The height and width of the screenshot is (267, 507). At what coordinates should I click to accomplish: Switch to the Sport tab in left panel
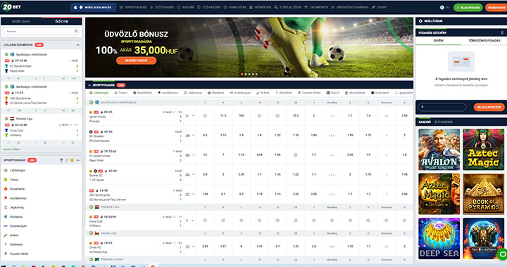(x=21, y=21)
